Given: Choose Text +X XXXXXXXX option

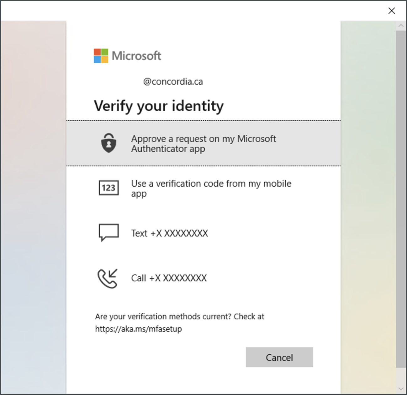Looking at the screenshot, I should [203, 233].
